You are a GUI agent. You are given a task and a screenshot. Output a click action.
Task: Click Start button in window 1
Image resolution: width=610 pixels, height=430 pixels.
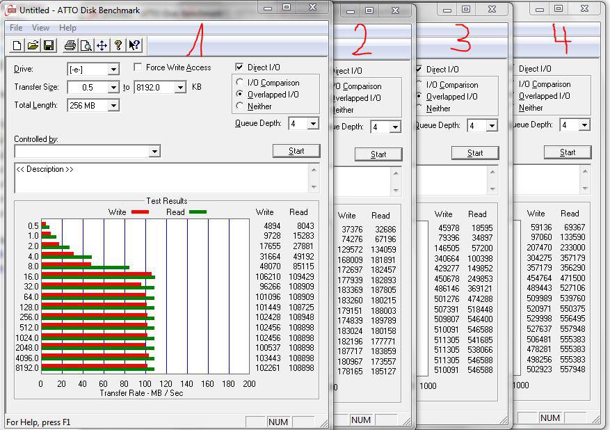click(296, 151)
